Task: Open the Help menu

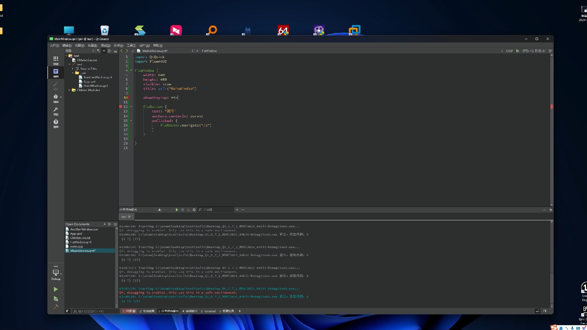Action: coord(158,45)
